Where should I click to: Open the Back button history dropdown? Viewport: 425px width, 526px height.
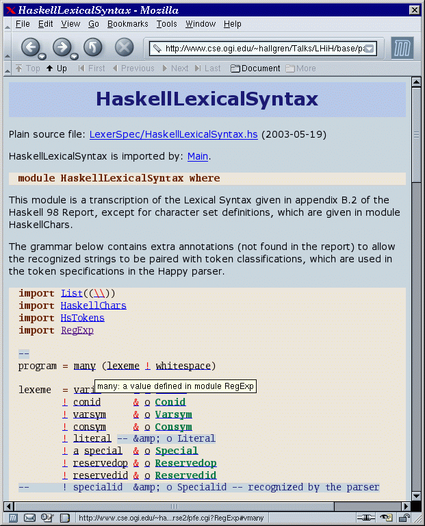click(42, 57)
